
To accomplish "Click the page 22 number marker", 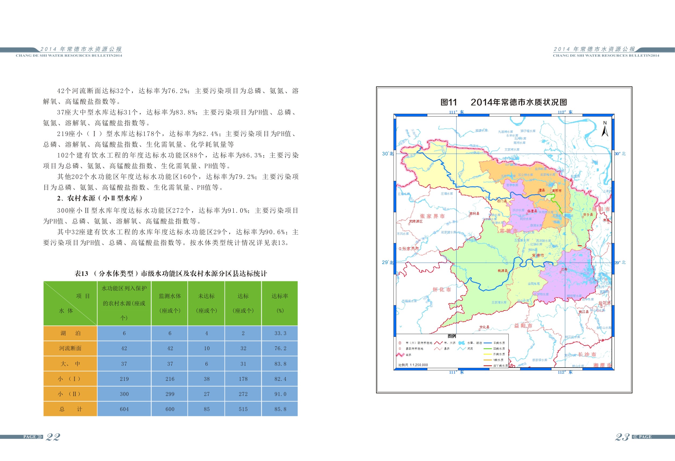I will click(53, 437).
